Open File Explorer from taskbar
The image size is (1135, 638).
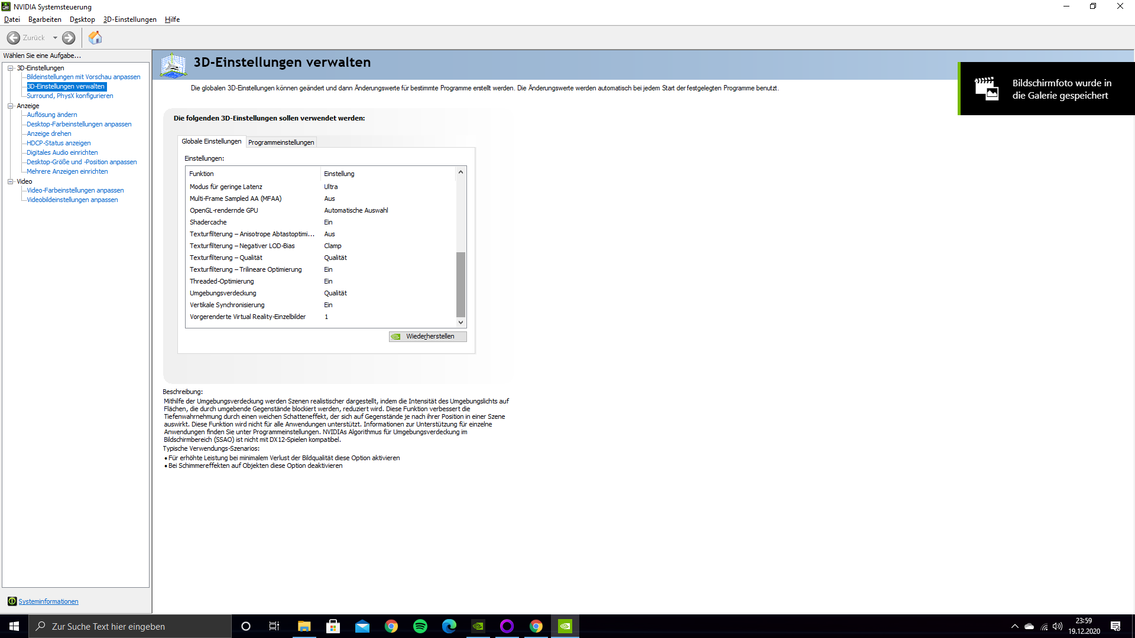pyautogui.click(x=304, y=626)
